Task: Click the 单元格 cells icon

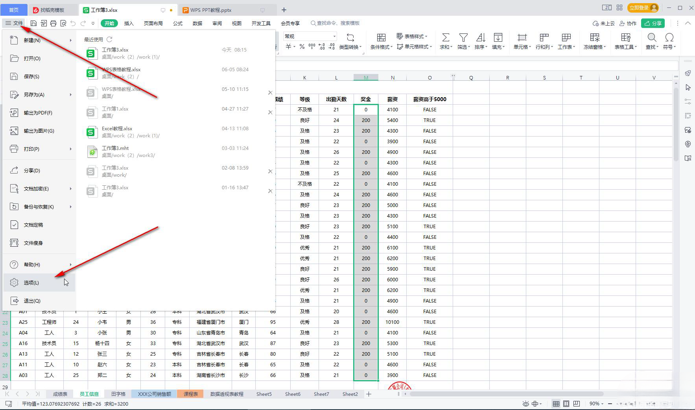Action: [x=522, y=37]
